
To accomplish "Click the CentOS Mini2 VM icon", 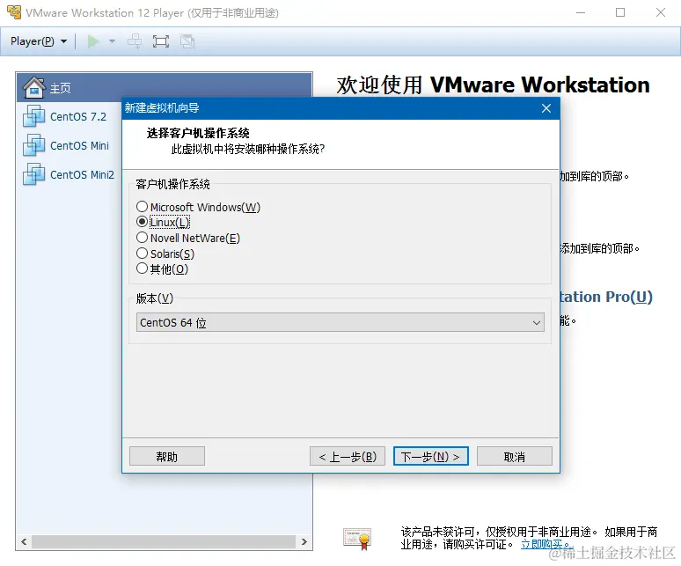I will (x=34, y=174).
